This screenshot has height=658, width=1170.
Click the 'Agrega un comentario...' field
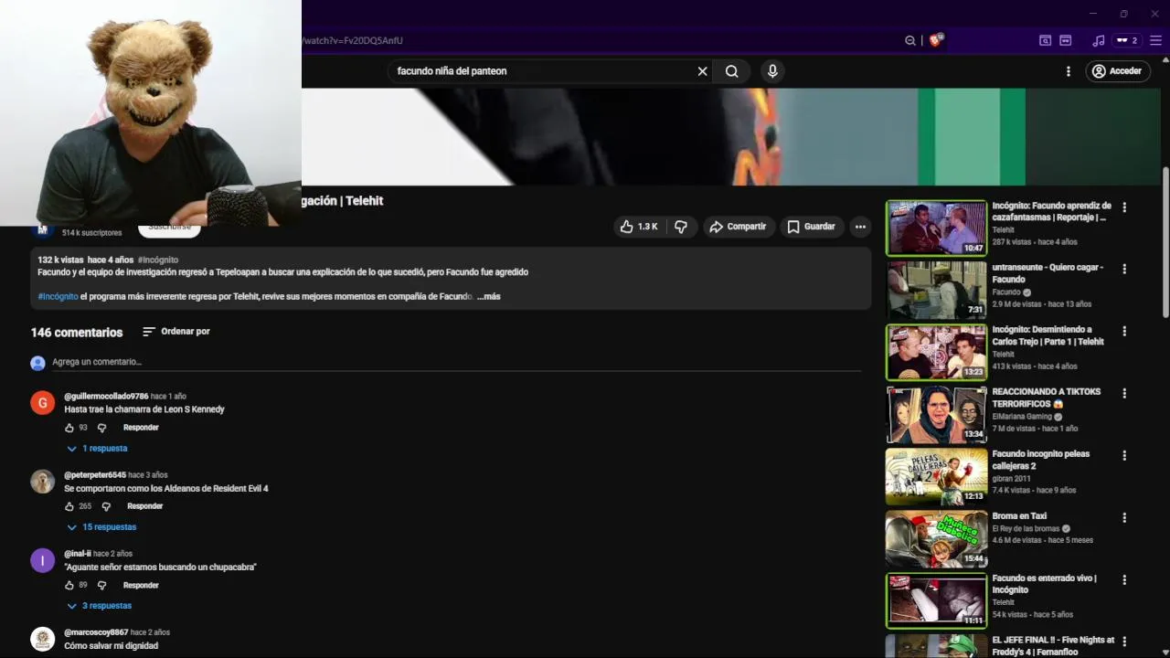coord(456,362)
